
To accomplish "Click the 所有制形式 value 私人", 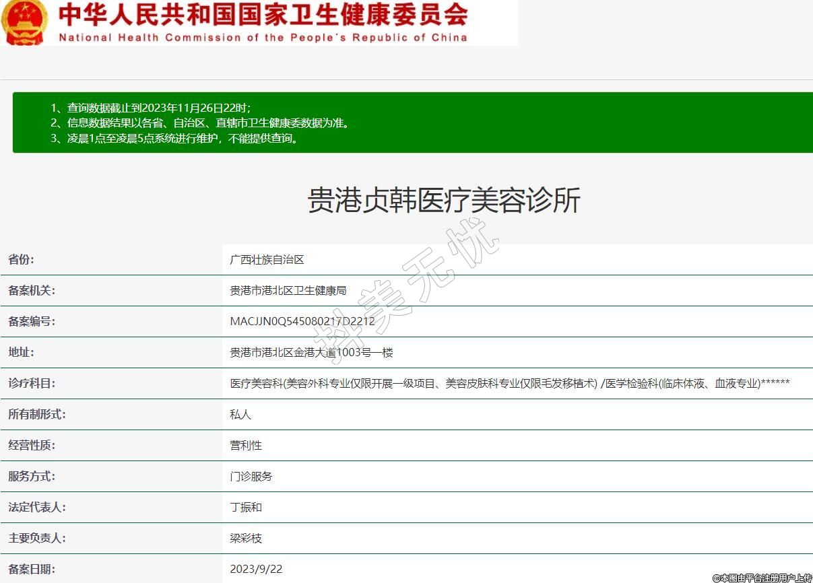I will (240, 414).
